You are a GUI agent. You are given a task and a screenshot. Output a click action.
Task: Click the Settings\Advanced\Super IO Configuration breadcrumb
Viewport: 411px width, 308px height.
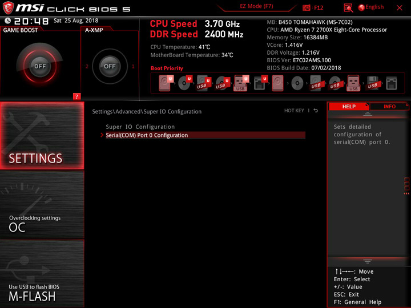(147, 112)
